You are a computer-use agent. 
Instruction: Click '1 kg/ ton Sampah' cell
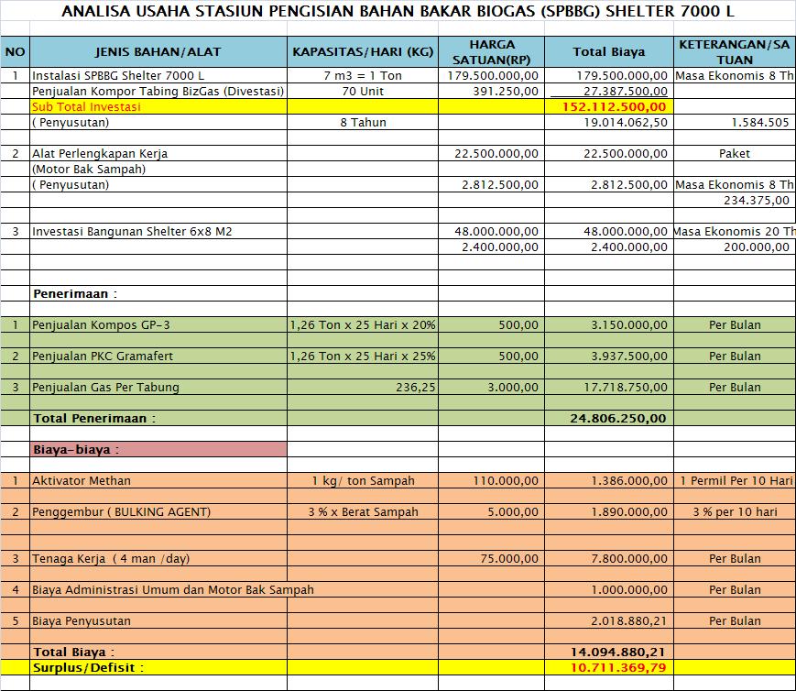[x=363, y=480]
